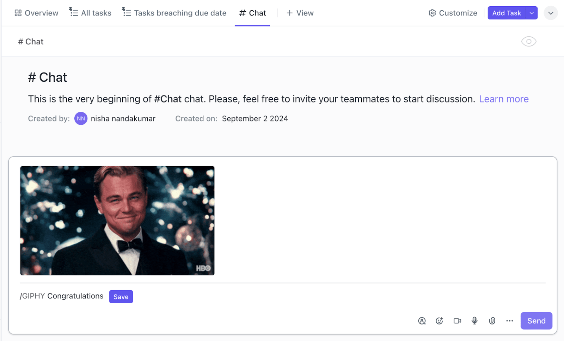Click the Learn more link
The width and height of the screenshot is (564, 341).
tap(504, 99)
